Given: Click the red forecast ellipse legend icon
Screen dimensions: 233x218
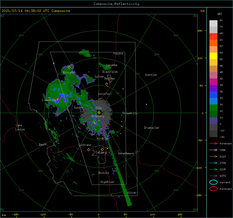Looking at the screenshot, I should point(213,189).
